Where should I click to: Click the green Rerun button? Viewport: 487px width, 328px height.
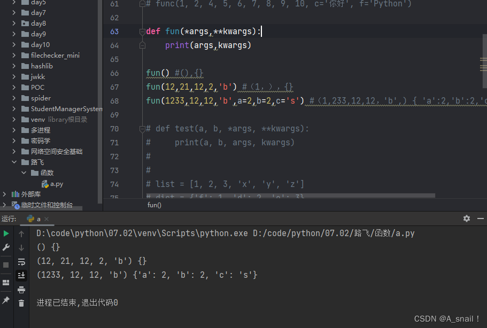6,233
